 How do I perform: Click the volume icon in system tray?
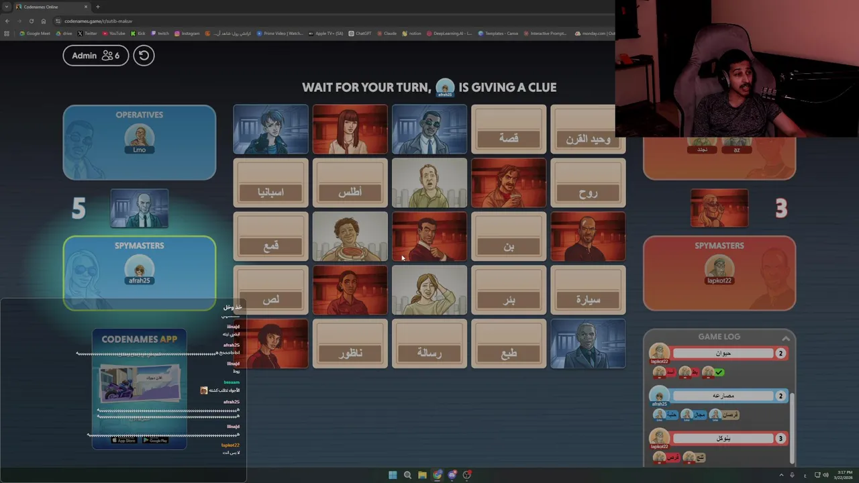(825, 475)
